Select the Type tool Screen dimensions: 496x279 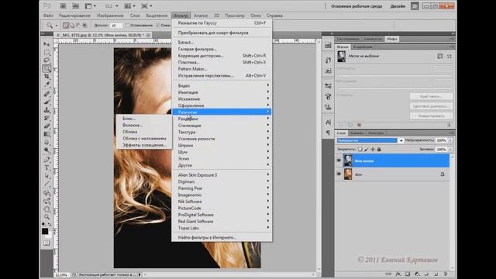click(x=46, y=167)
